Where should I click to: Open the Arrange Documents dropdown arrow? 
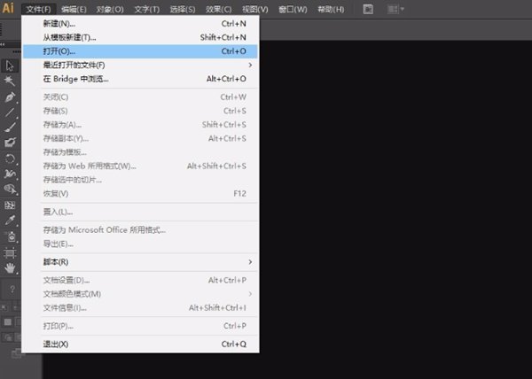point(403,9)
